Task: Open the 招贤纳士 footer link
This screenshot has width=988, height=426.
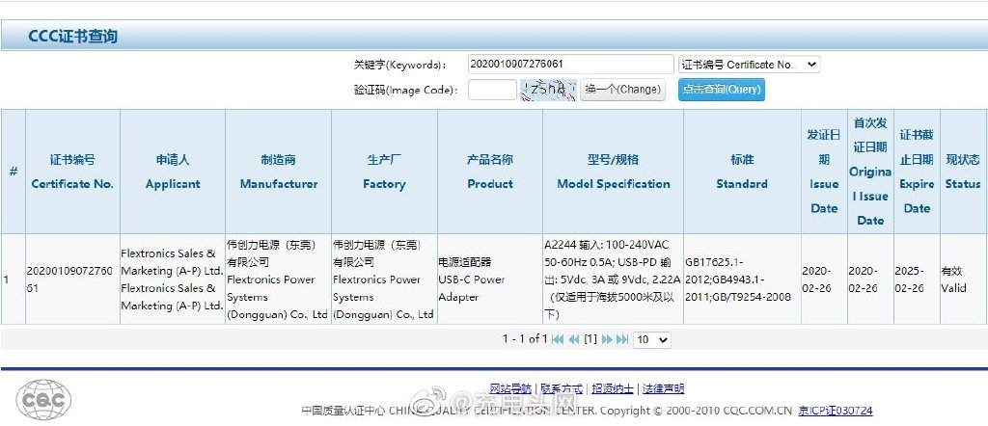Action: point(613,388)
